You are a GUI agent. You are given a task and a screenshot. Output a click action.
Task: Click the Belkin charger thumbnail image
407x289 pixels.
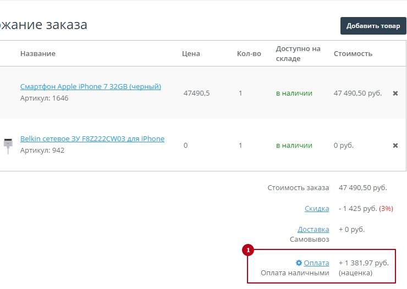click(x=7, y=145)
